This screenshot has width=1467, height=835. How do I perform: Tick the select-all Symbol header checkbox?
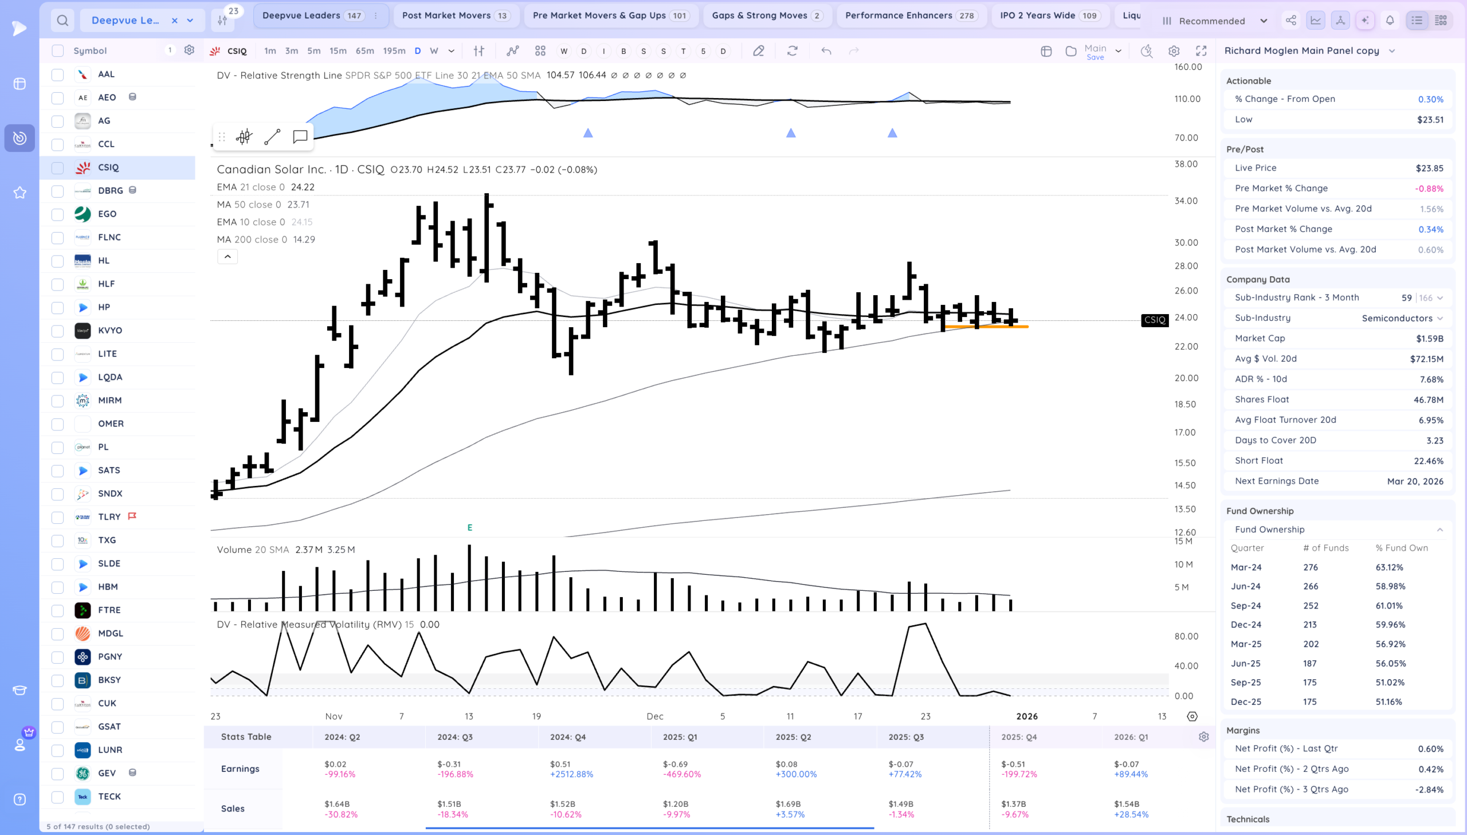pyautogui.click(x=57, y=50)
